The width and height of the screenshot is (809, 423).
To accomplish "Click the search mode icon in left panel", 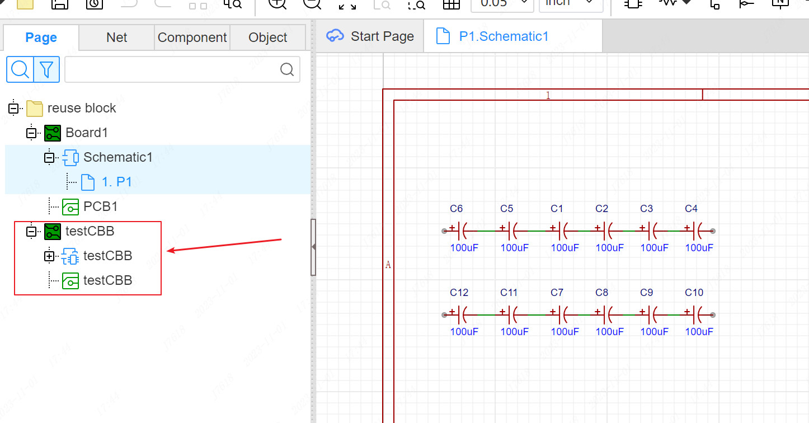I will pyautogui.click(x=20, y=69).
